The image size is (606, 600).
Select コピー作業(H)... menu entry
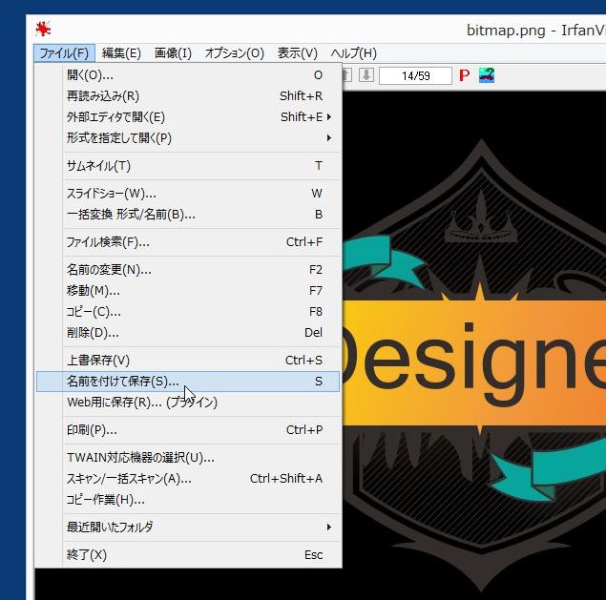click(188, 500)
